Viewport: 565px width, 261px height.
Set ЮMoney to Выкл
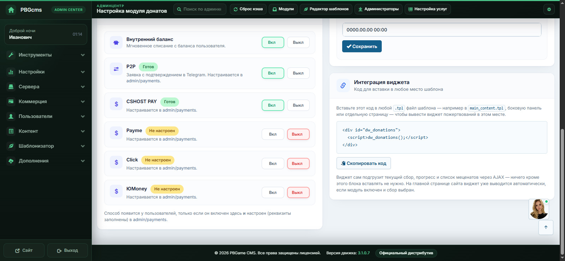[x=298, y=192]
